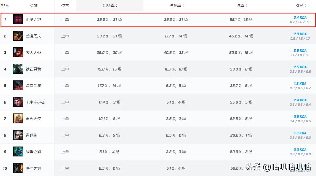Open the 山隐之焰 hero name link
The width and height of the screenshot is (316, 176).
34,20
